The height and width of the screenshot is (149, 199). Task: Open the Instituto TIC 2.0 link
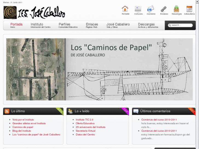[85, 119]
